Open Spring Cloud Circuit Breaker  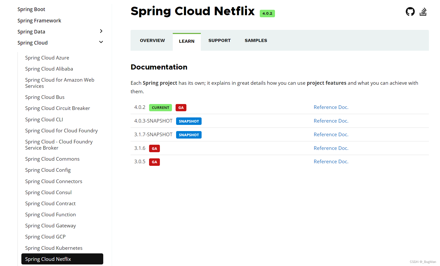pos(58,108)
